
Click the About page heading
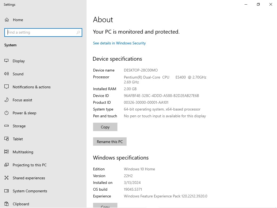103,19
